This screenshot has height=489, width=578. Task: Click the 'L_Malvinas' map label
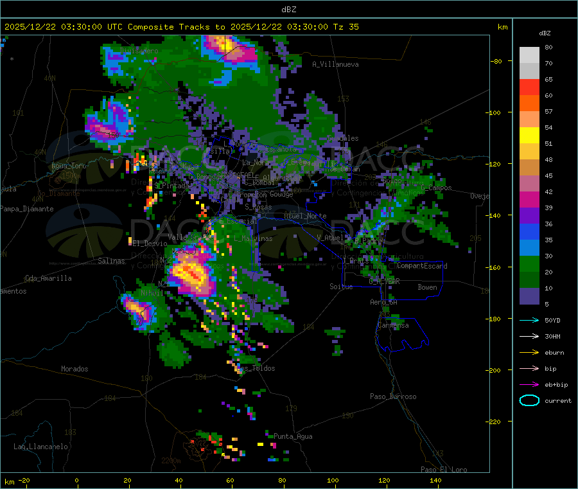point(253,238)
